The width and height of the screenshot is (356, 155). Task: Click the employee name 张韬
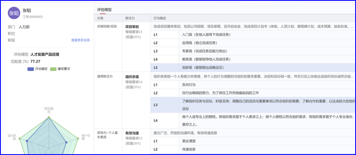click(x=27, y=10)
